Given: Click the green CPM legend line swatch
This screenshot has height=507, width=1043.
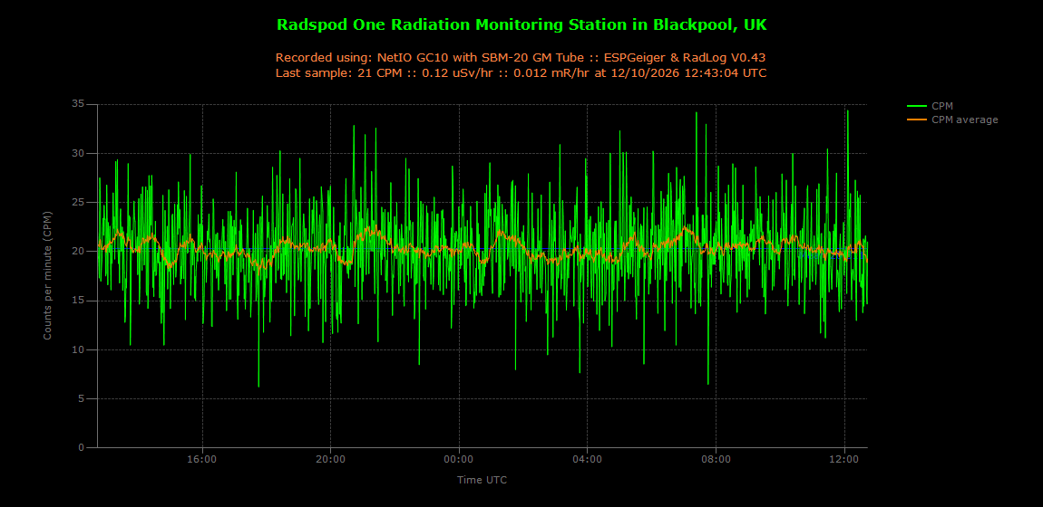Looking at the screenshot, I should pos(916,106).
